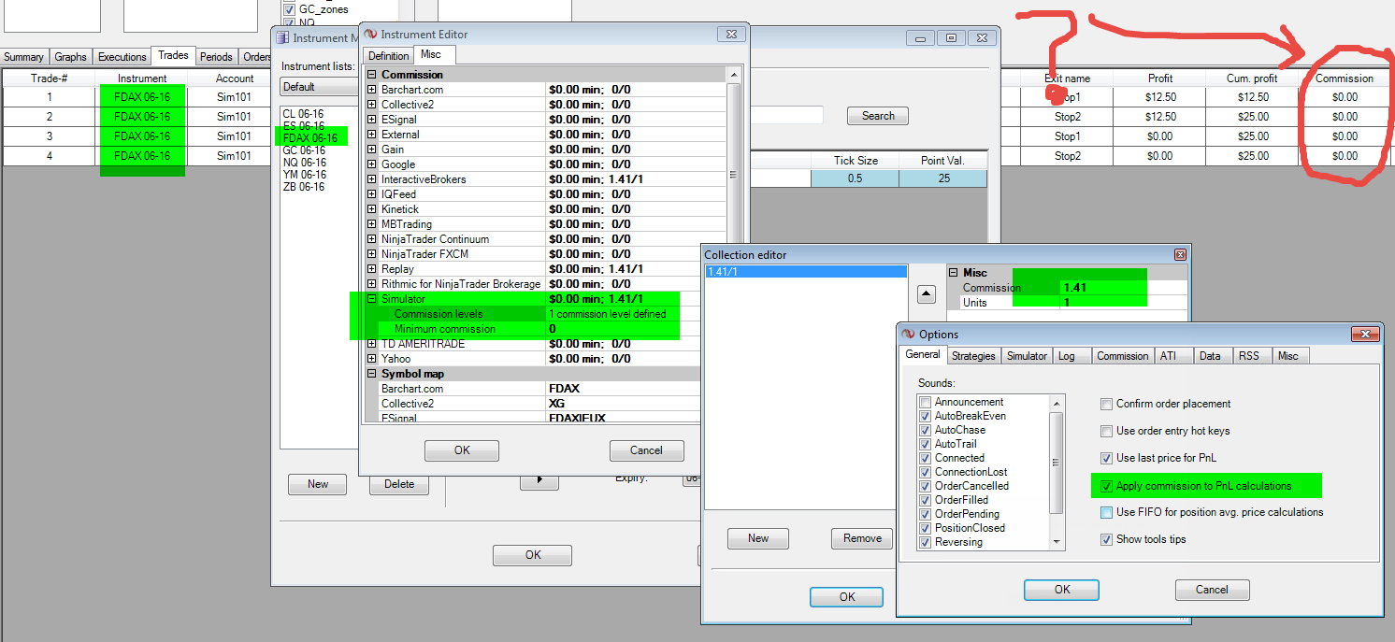Collapse the Symbol map section
1395x642 pixels.
click(371, 374)
